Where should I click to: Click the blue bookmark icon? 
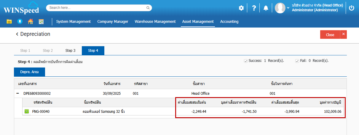tap(20, 22)
